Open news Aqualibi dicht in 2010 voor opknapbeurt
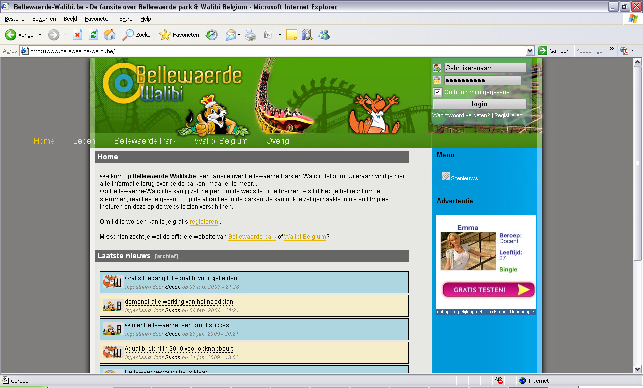Viewport: 643px width, 388px height. click(179, 349)
